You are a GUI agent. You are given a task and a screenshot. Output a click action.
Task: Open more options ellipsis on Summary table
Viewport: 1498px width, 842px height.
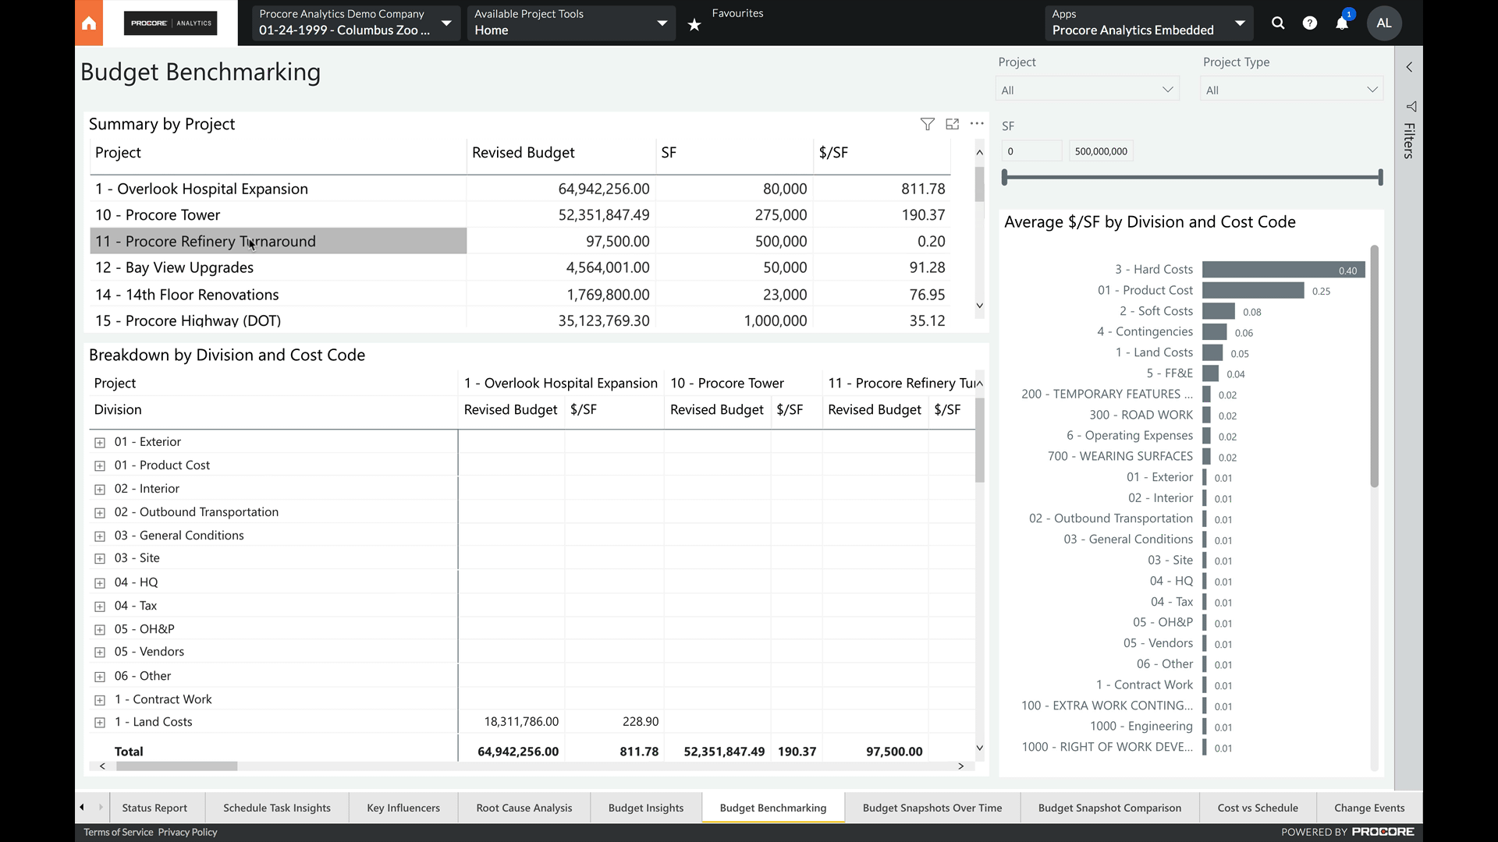pyautogui.click(x=977, y=124)
